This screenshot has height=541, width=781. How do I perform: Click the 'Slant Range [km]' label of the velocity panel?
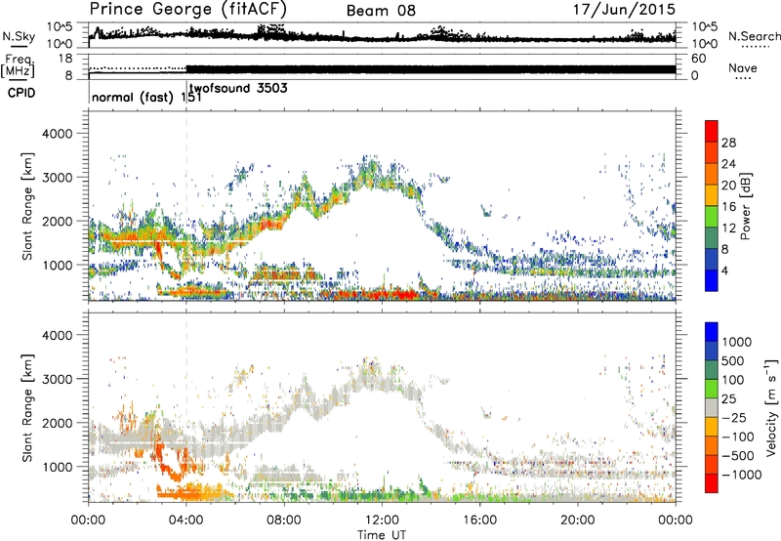(27, 408)
